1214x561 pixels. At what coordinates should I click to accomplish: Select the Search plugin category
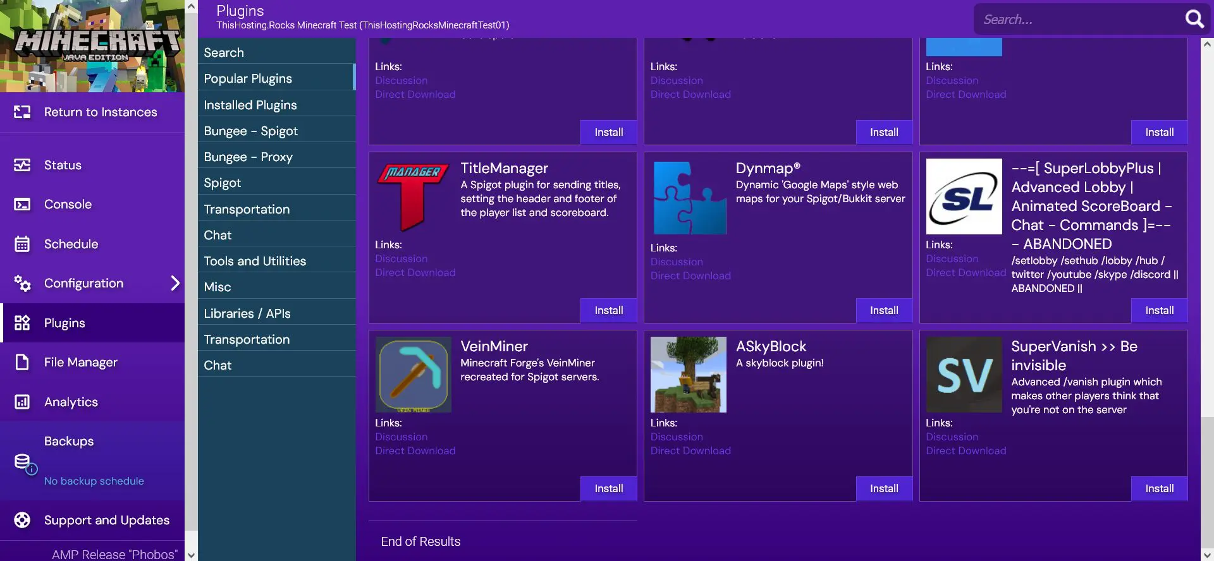(x=276, y=52)
